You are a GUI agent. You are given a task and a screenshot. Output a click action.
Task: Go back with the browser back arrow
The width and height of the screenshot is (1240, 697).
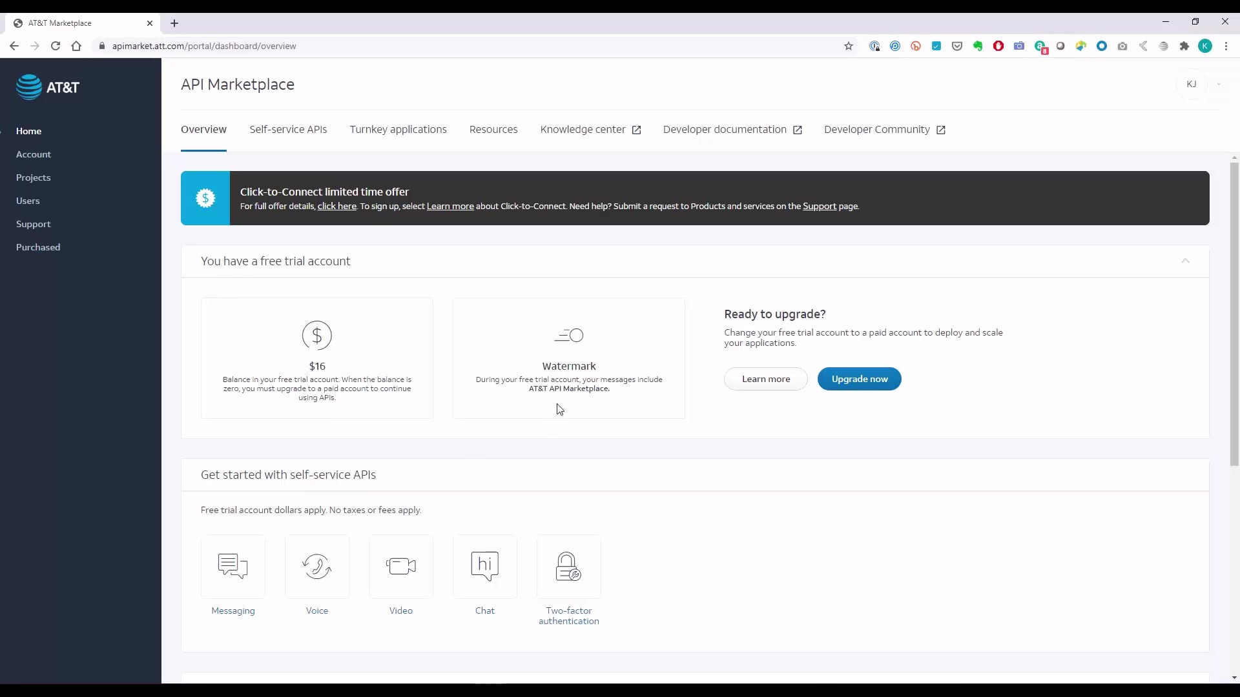point(14,46)
